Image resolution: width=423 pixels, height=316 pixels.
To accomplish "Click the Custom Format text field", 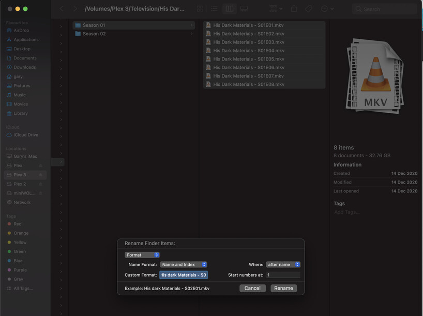I will click(x=184, y=275).
